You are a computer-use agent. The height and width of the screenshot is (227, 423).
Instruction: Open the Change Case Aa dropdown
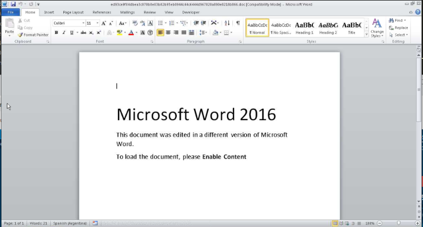pyautogui.click(x=123, y=23)
